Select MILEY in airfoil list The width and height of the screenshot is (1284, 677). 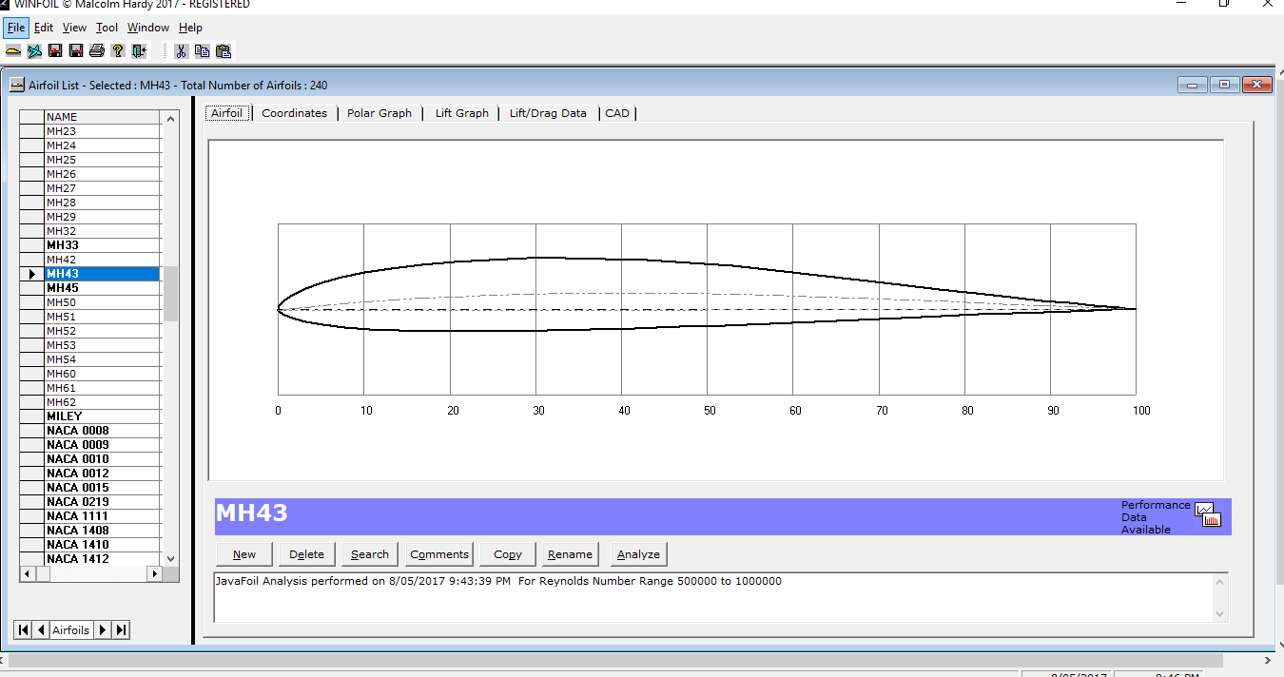pos(103,416)
